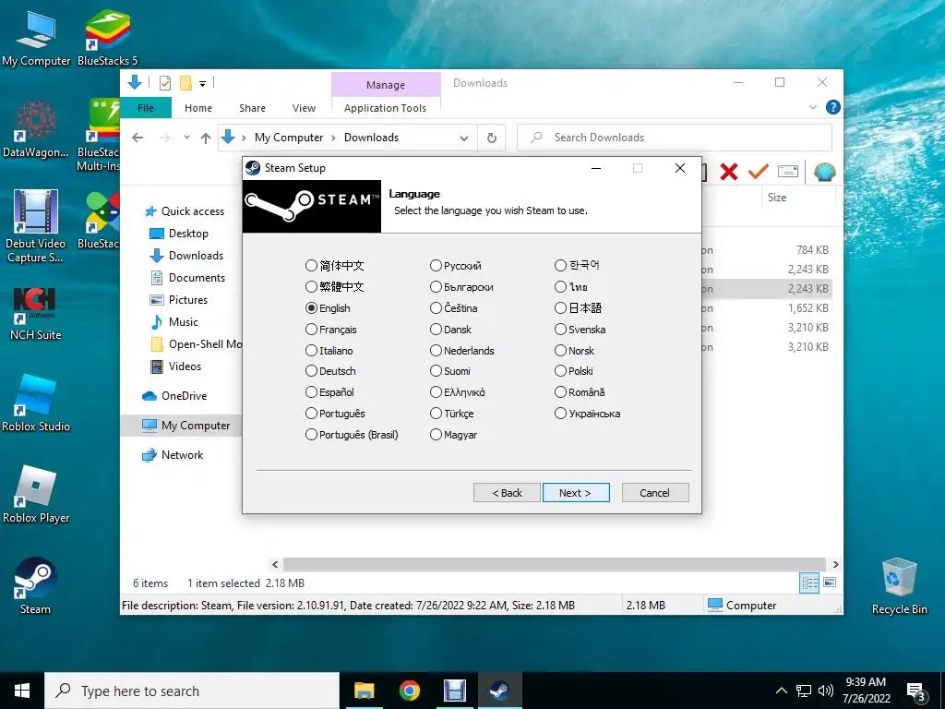Click Properties icon in quick access toolbar
The image size is (945, 709).
coord(164,83)
